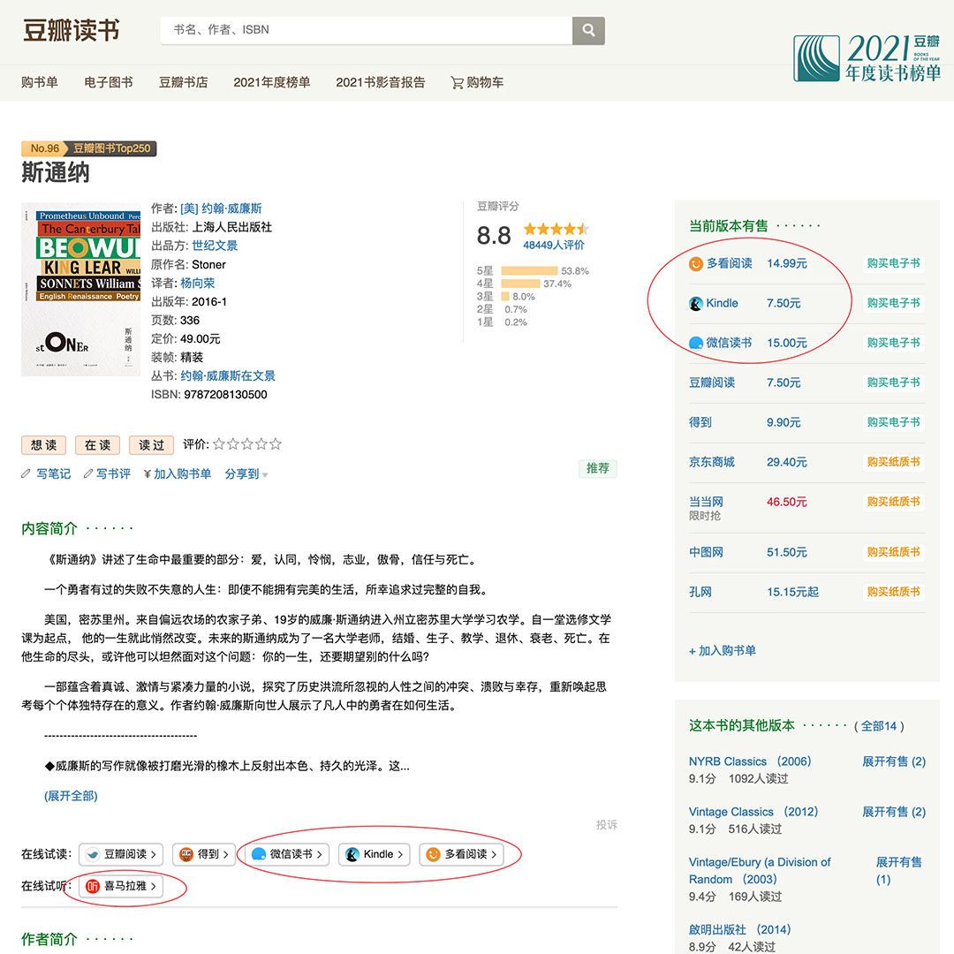This screenshot has width=954, height=954.
Task: Open the 啟明出版社 (2014) edition link
Action: pyautogui.click(x=740, y=929)
